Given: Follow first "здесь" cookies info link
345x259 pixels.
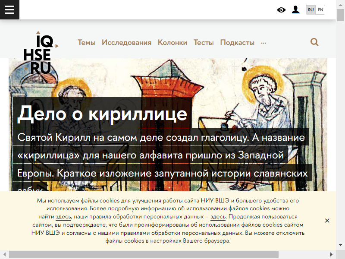Looking at the screenshot, I should tap(63, 217).
